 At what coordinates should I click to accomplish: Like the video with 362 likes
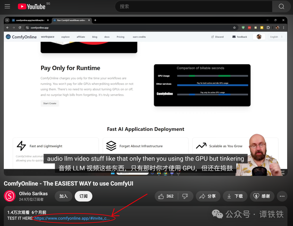pos(166,196)
